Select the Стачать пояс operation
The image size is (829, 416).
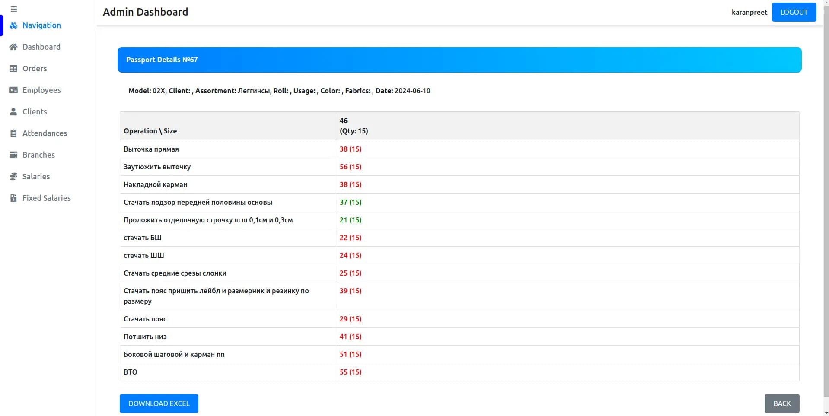145,319
